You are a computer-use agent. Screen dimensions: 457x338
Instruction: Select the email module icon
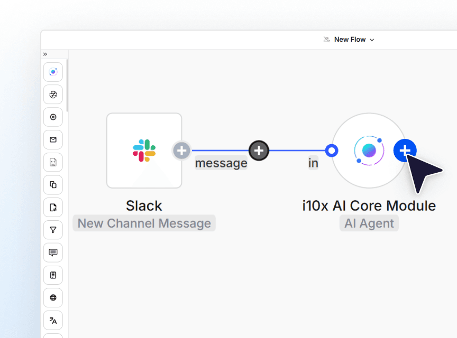coord(53,139)
